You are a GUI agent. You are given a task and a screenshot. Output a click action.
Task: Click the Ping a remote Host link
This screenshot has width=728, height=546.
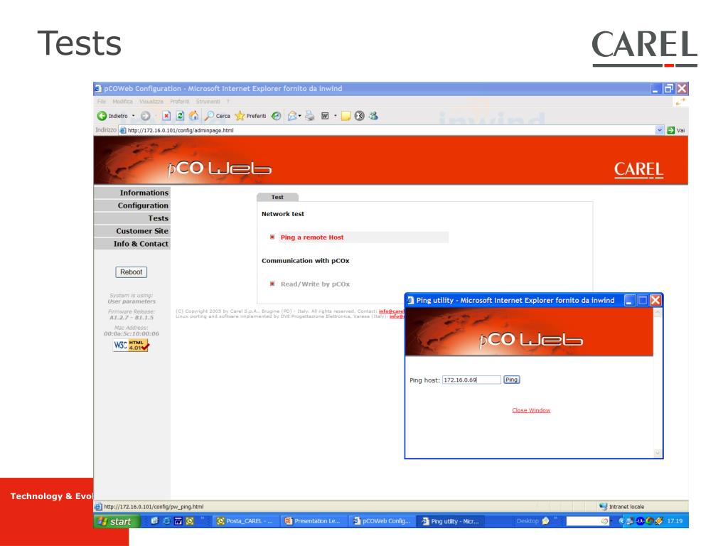tap(312, 237)
